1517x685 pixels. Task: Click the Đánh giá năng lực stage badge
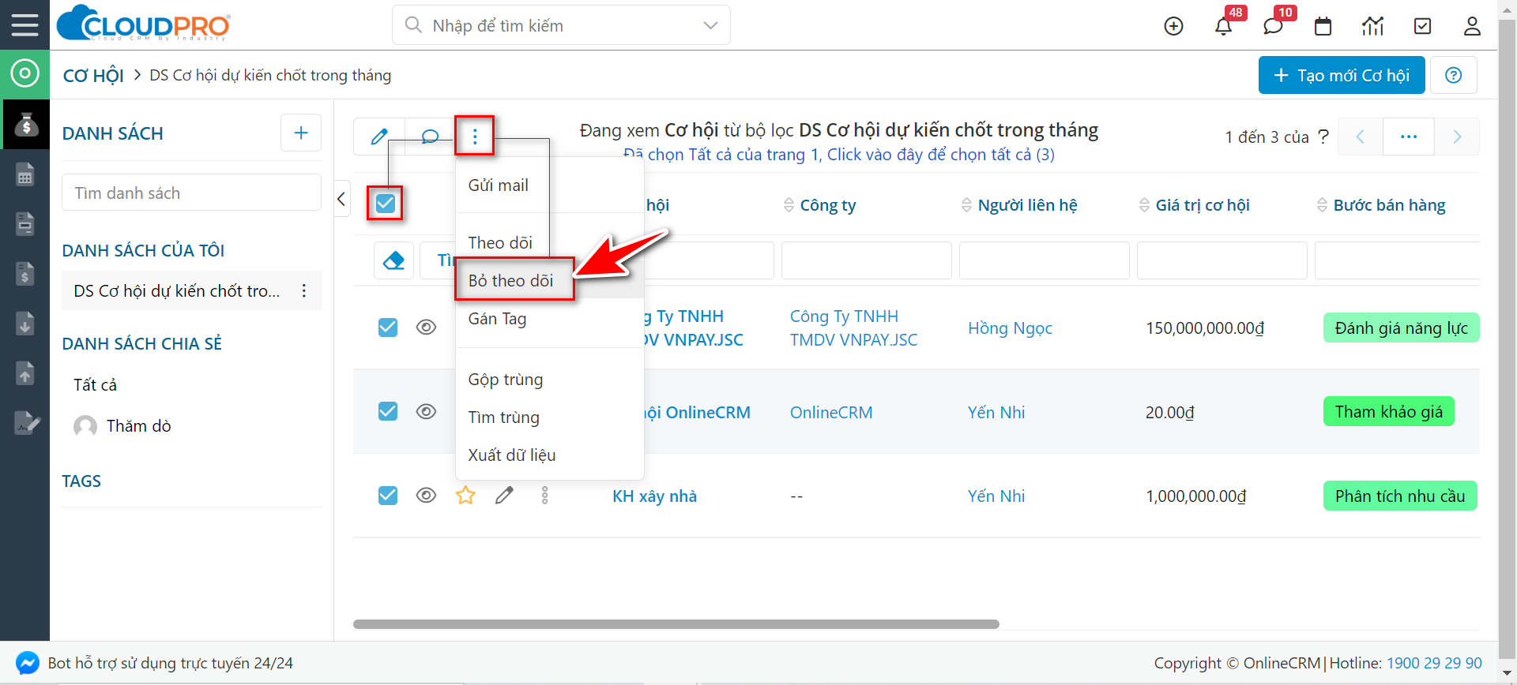1402,328
